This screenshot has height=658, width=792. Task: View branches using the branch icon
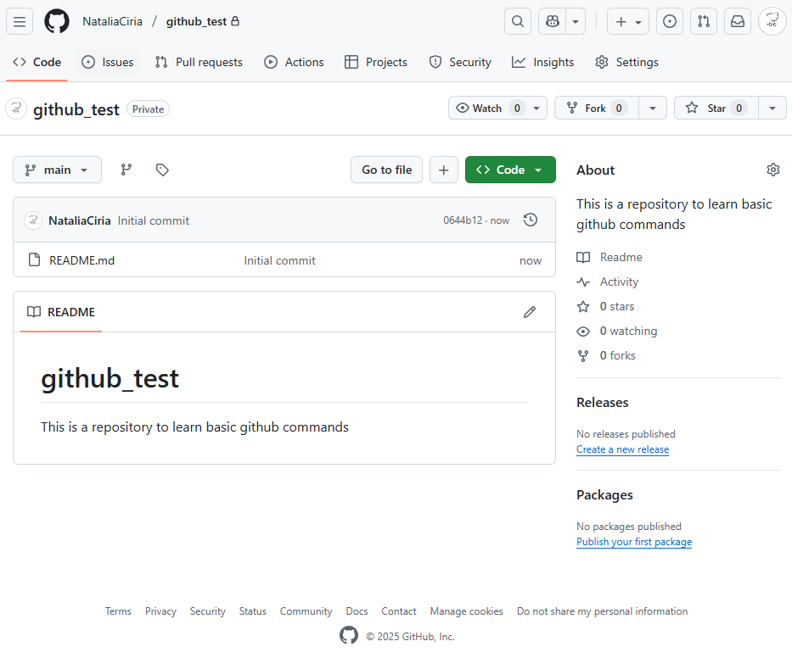point(126,170)
